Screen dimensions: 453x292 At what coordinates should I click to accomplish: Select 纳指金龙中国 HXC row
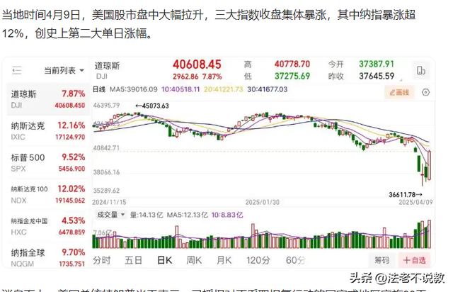point(48,226)
